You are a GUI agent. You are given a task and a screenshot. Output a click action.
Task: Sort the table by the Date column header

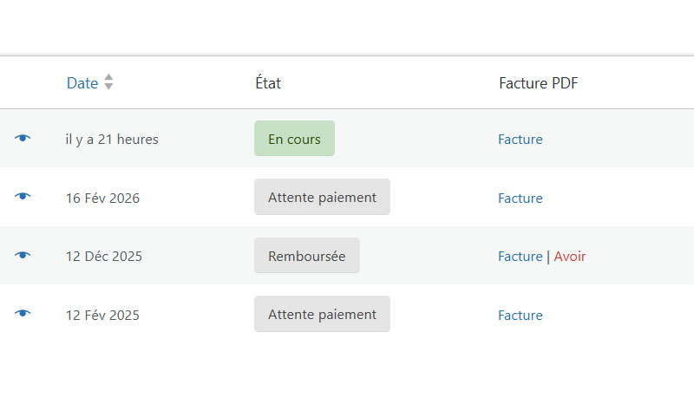[82, 83]
